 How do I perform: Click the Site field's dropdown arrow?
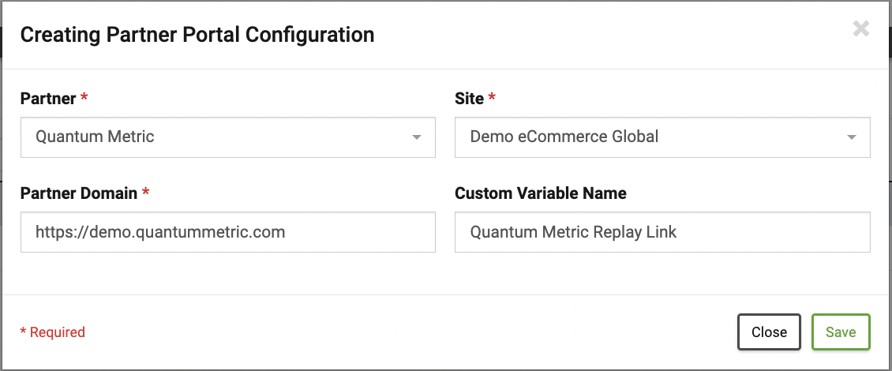851,137
